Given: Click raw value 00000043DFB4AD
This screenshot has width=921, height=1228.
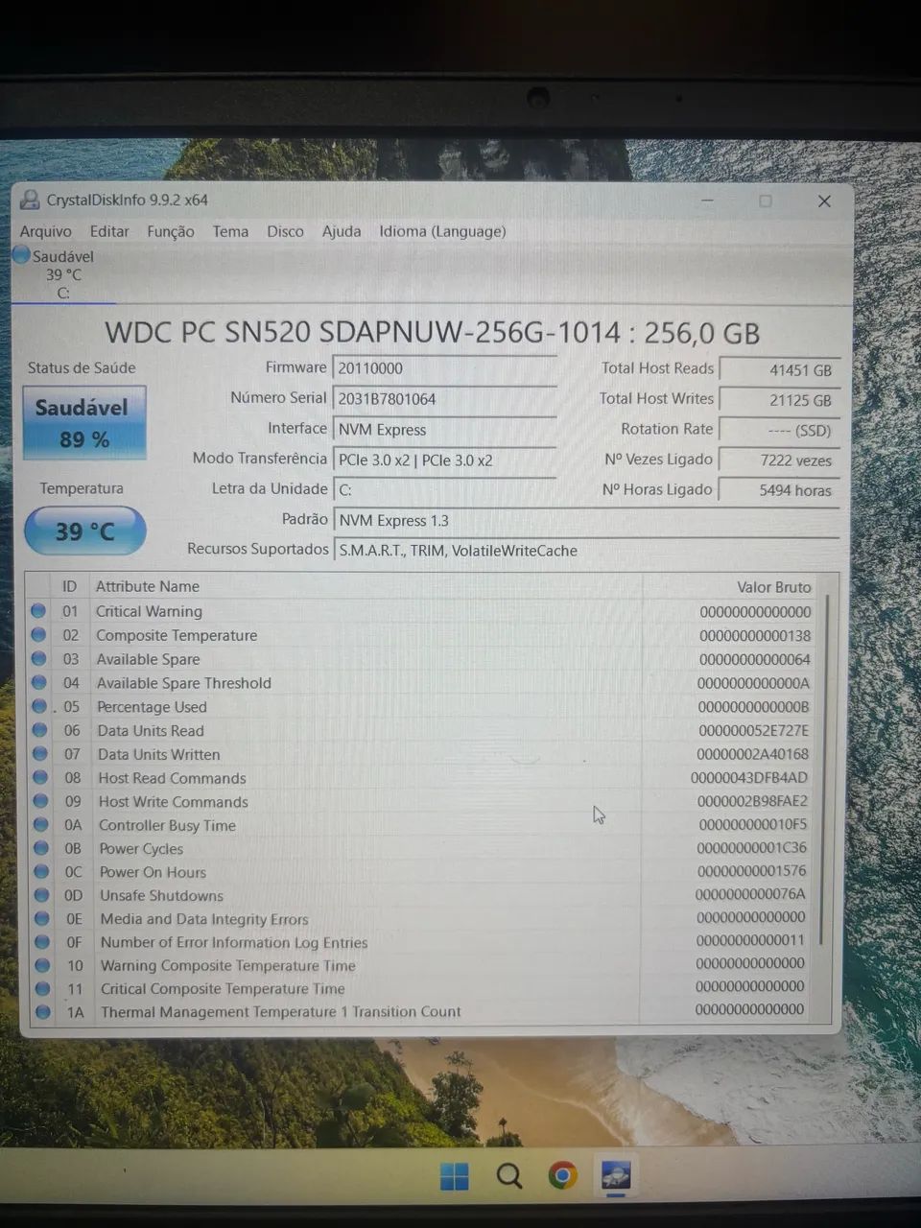Looking at the screenshot, I should click(749, 778).
